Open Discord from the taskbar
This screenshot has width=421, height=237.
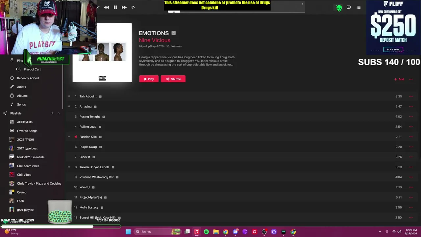tap(235, 232)
